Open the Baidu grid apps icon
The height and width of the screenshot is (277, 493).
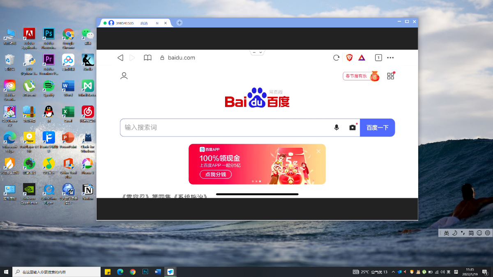click(x=390, y=76)
